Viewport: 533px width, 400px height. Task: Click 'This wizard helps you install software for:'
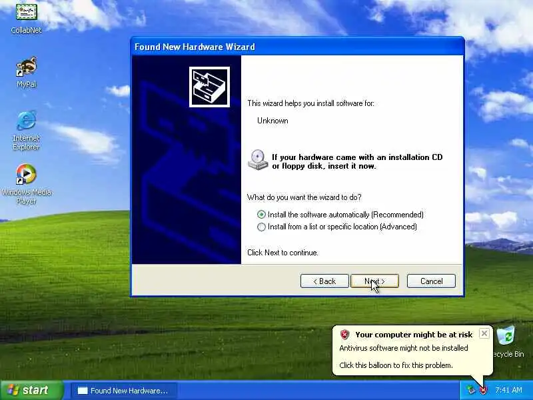310,103
